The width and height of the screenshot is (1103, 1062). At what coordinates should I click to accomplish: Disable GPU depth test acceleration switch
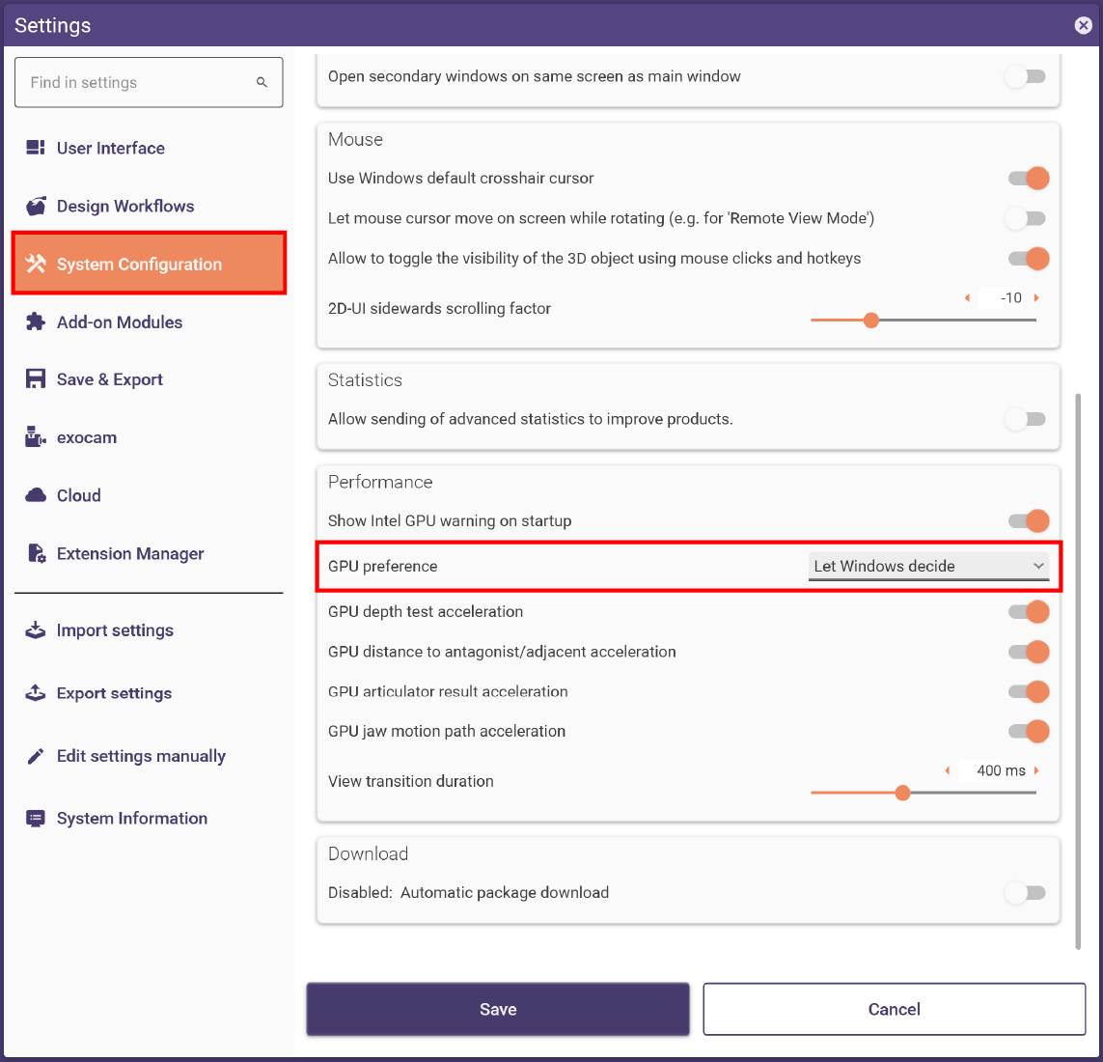1029,611
